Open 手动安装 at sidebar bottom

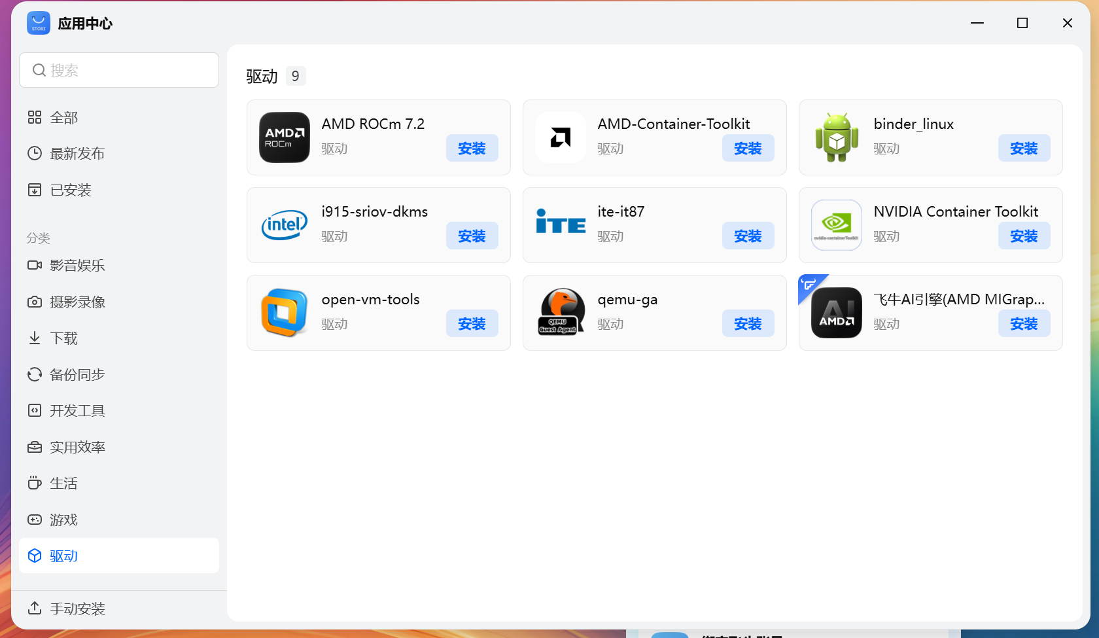click(x=77, y=608)
